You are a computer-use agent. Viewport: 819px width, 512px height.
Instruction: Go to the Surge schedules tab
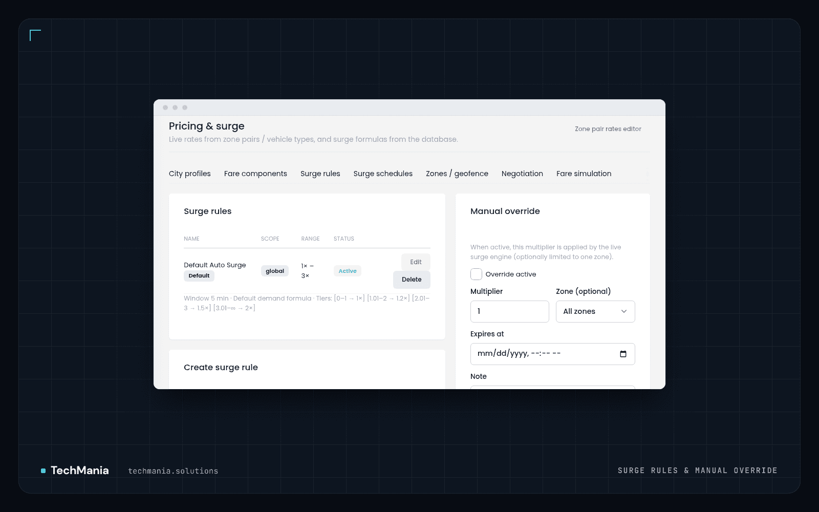383,174
